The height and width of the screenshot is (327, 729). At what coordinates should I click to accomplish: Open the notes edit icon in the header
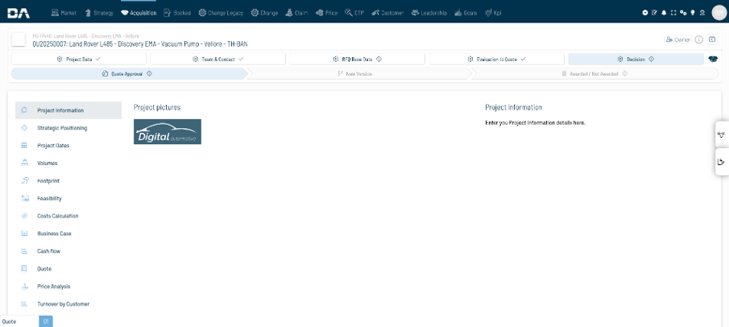(655, 13)
